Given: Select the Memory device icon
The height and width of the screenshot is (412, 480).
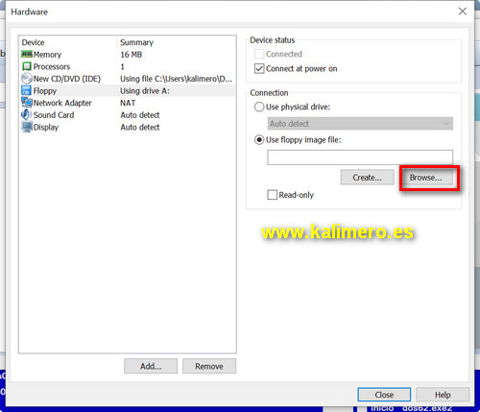Looking at the screenshot, I should pos(27,54).
